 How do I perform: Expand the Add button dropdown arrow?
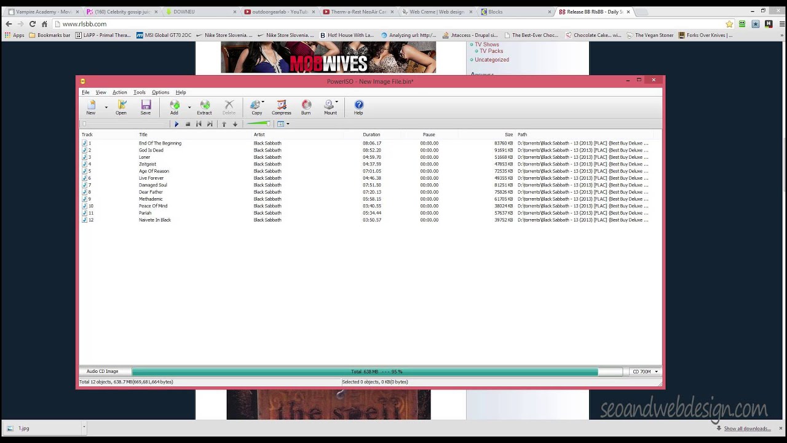click(x=189, y=107)
